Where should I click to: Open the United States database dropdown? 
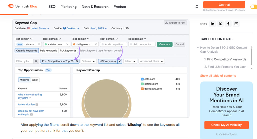tap(40, 28)
